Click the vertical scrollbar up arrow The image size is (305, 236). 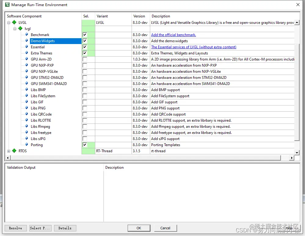pos(297,22)
